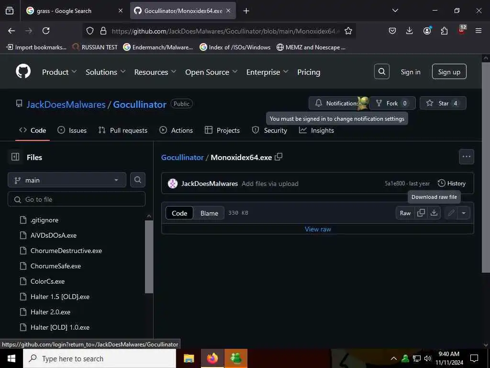Star the Gocullinator repository
This screenshot has width=490, height=368.
(443, 103)
